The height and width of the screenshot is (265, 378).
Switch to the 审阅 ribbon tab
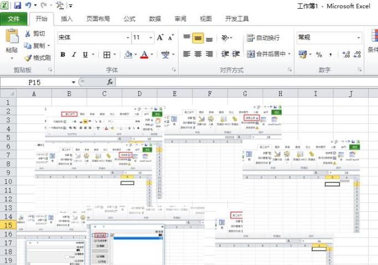pos(180,19)
